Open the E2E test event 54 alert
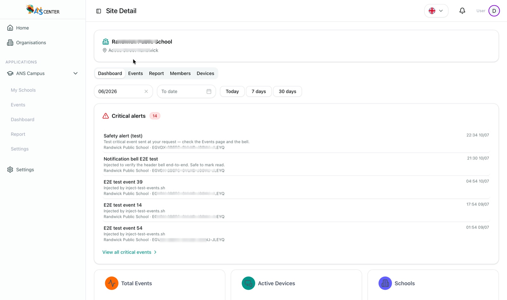 pos(296,234)
